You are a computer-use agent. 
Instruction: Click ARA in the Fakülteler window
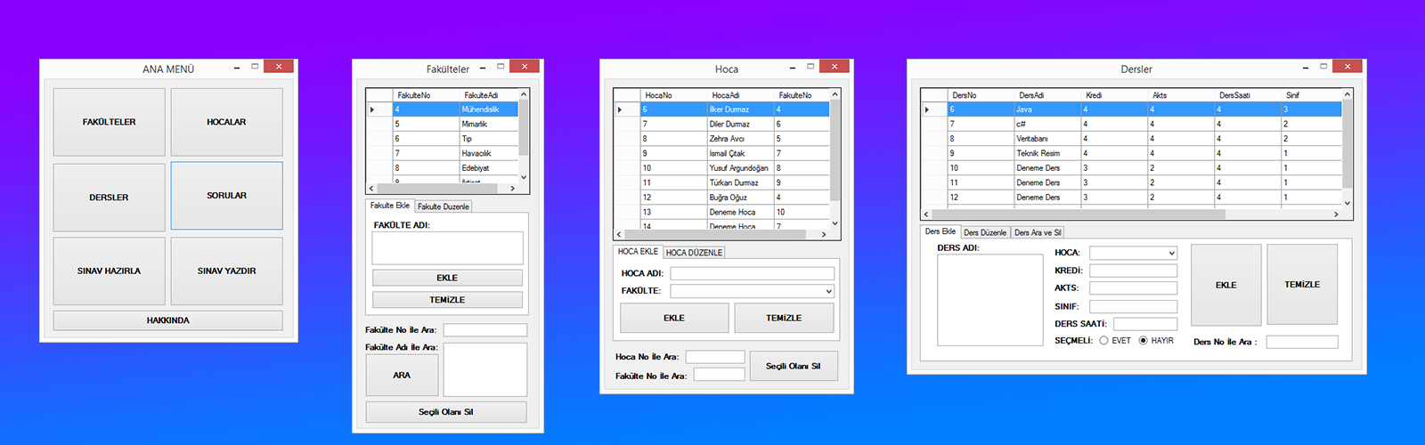click(402, 376)
